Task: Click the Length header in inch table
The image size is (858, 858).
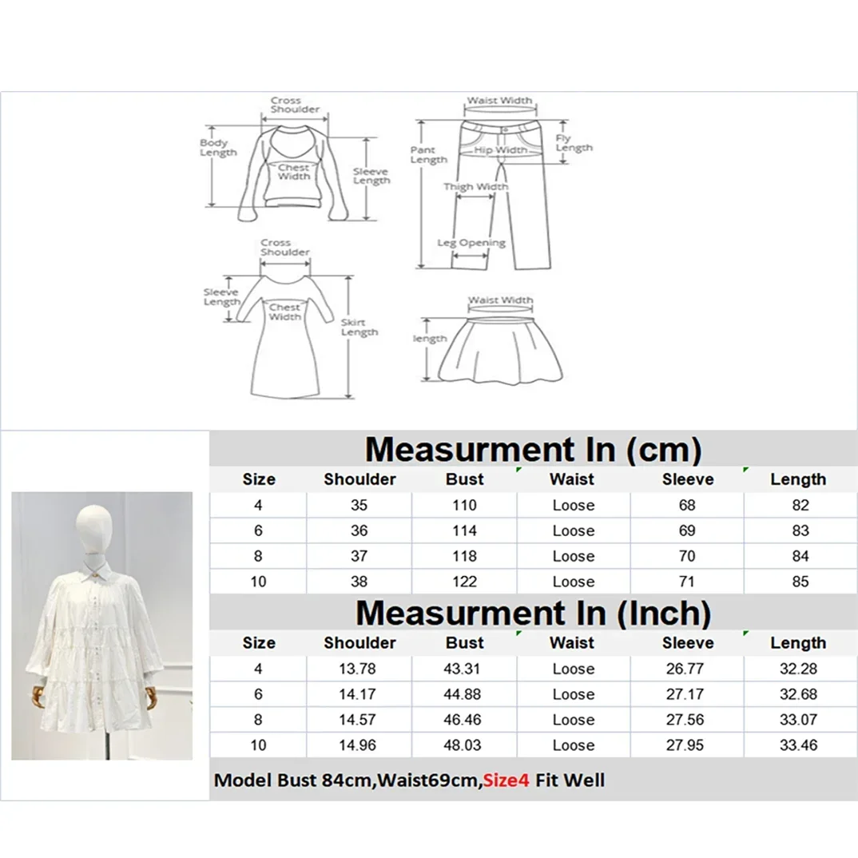Action: (798, 643)
